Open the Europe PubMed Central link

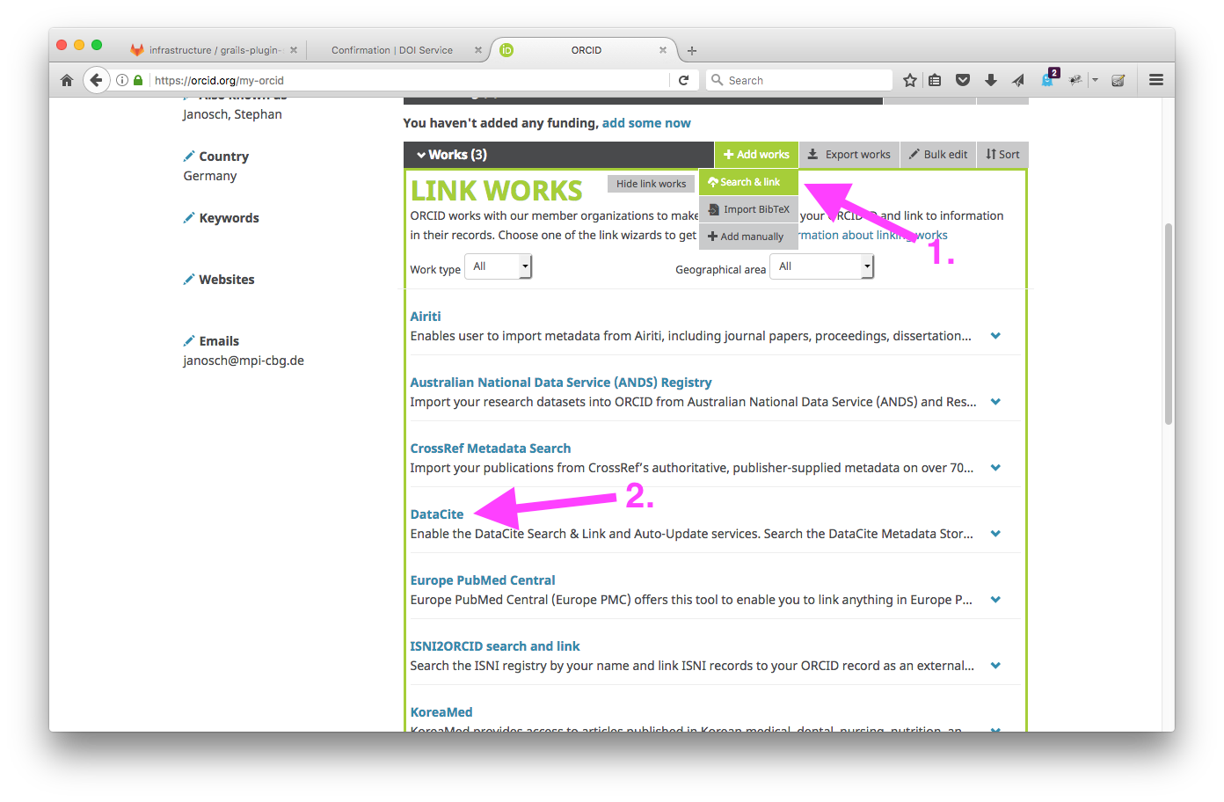coord(483,580)
